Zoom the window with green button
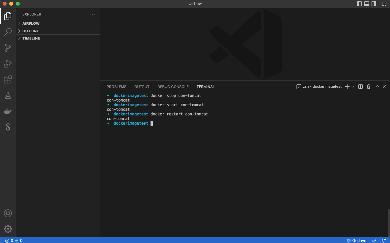This screenshot has height=243, width=390. [x=18, y=4]
